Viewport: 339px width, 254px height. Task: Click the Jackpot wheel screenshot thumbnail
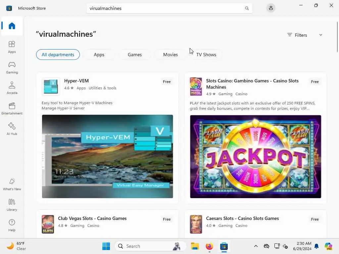[x=256, y=156]
